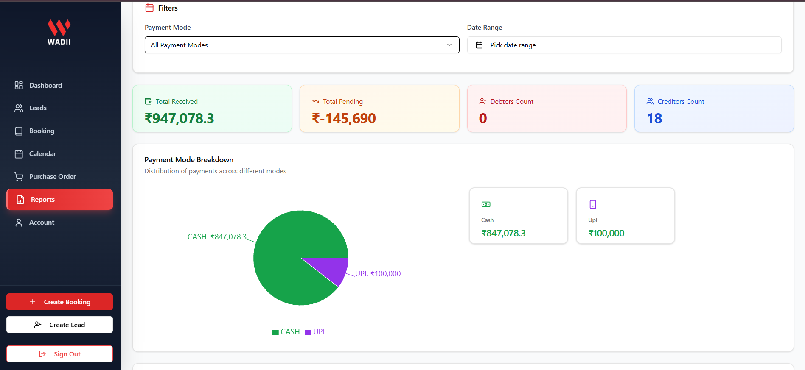Click the CASH legend text

pos(290,332)
